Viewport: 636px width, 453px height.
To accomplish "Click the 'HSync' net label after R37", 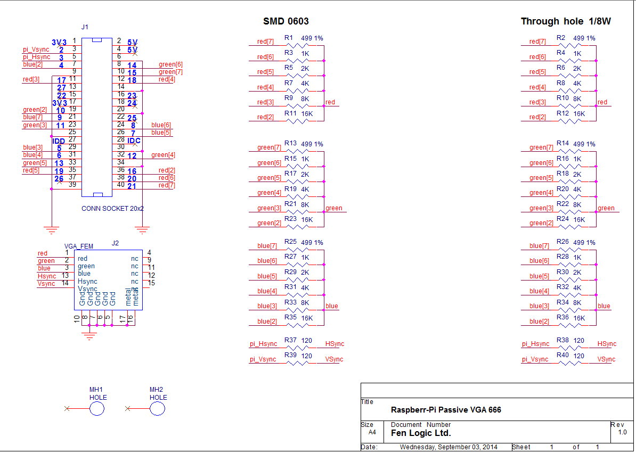I will pos(335,344).
